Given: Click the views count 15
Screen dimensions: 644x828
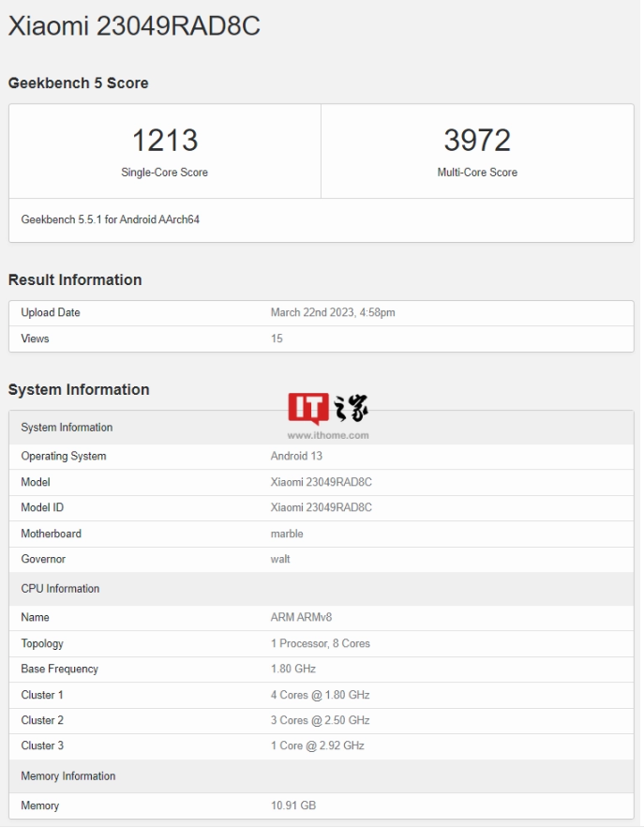Looking at the screenshot, I should 277,339.
